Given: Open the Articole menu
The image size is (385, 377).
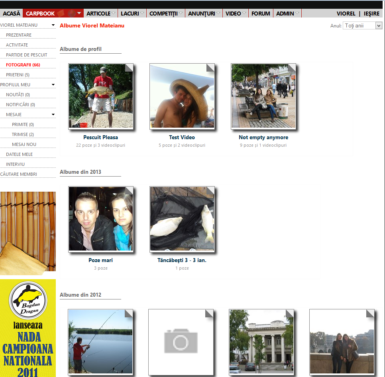Looking at the screenshot, I should [x=100, y=14].
